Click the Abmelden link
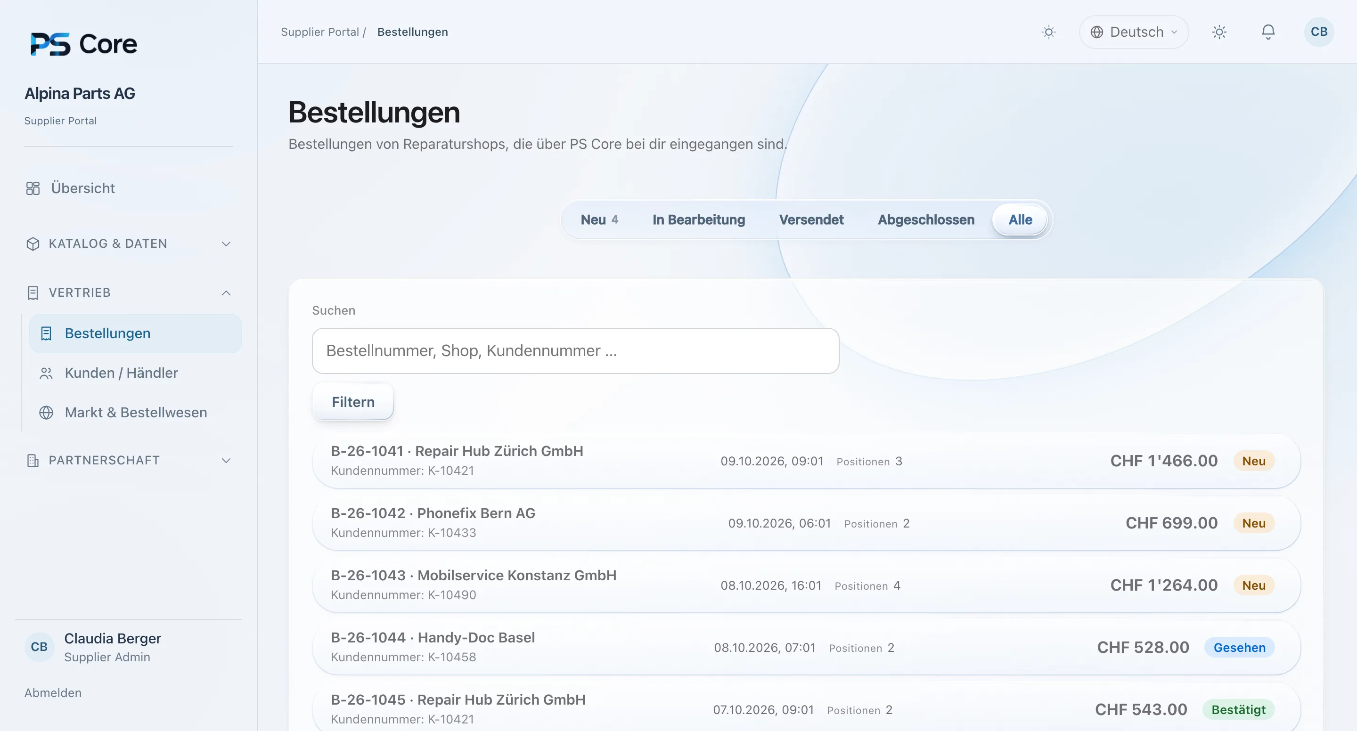This screenshot has height=731, width=1357. [53, 692]
